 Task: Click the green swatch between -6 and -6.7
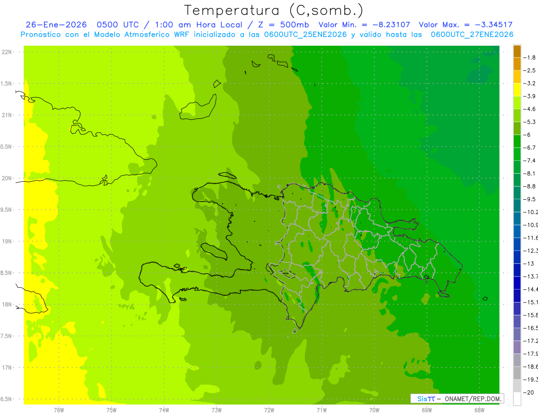(x=517, y=141)
